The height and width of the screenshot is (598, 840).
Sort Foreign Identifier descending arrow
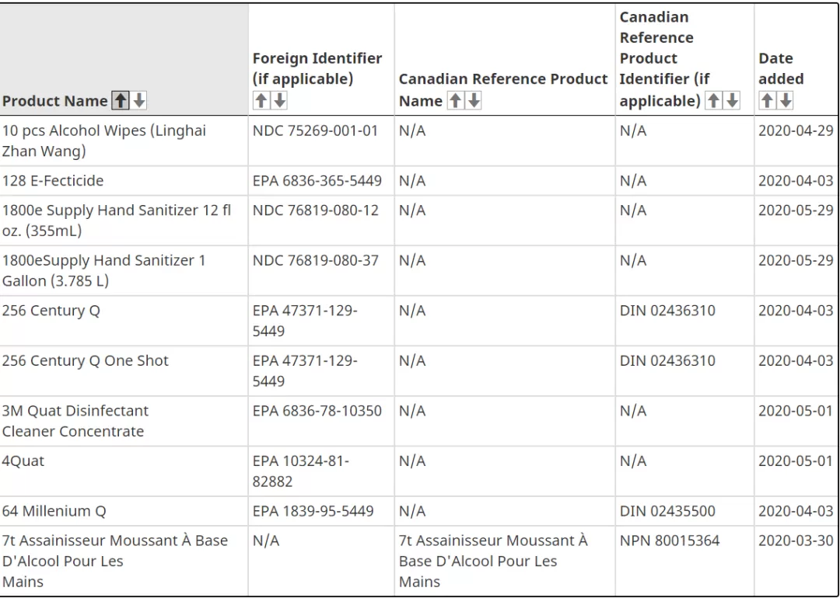pos(280,100)
